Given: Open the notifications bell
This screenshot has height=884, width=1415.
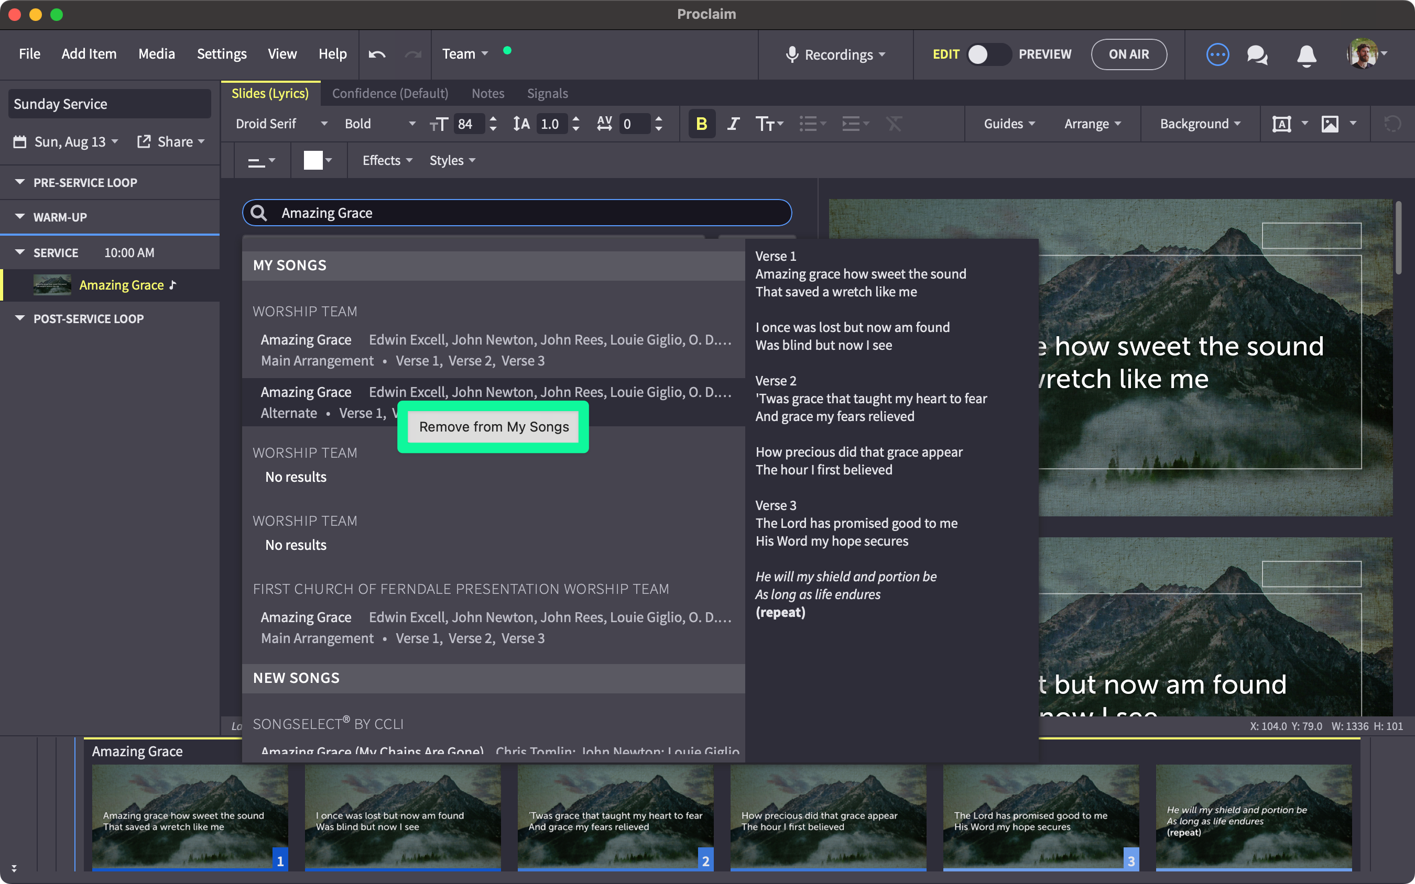Looking at the screenshot, I should tap(1306, 55).
